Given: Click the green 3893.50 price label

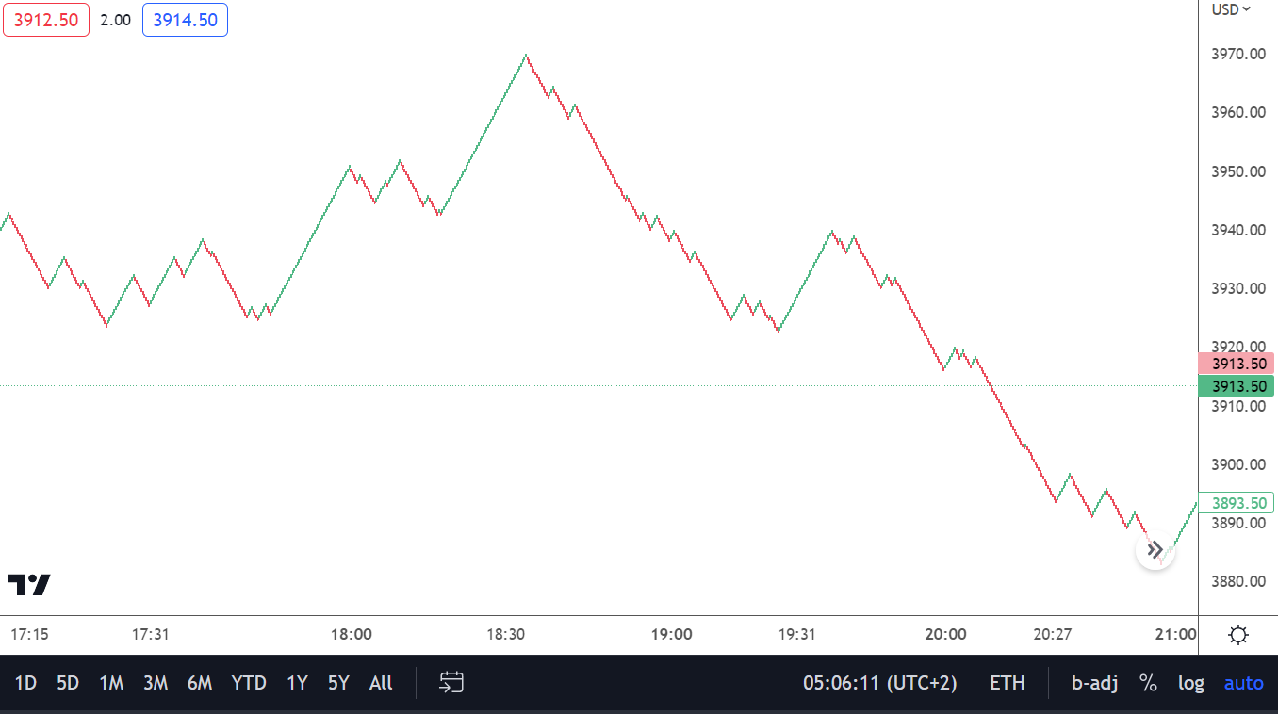Looking at the screenshot, I should (1237, 502).
